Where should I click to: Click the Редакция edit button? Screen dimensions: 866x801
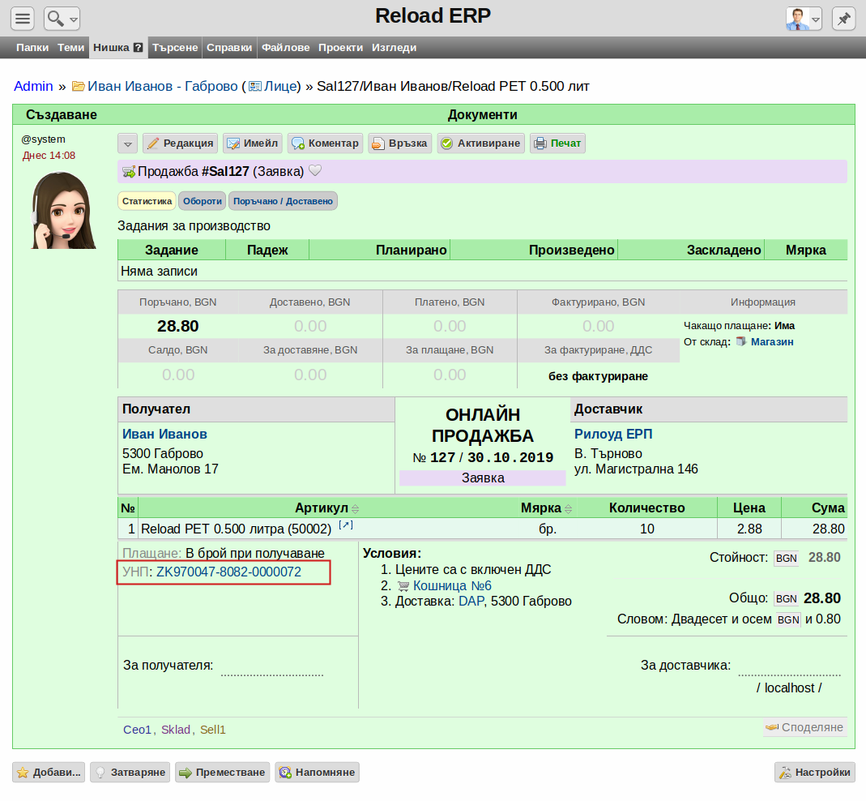(x=180, y=143)
